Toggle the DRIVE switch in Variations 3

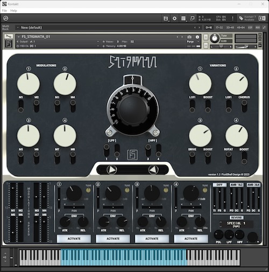click(192, 158)
